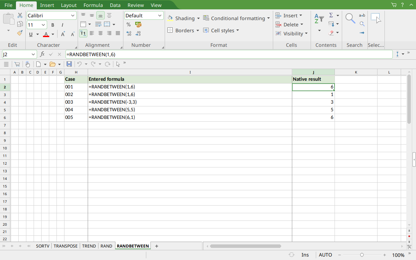Click the Fill down icon
The width and height of the screenshot is (416, 260).
(x=331, y=24)
